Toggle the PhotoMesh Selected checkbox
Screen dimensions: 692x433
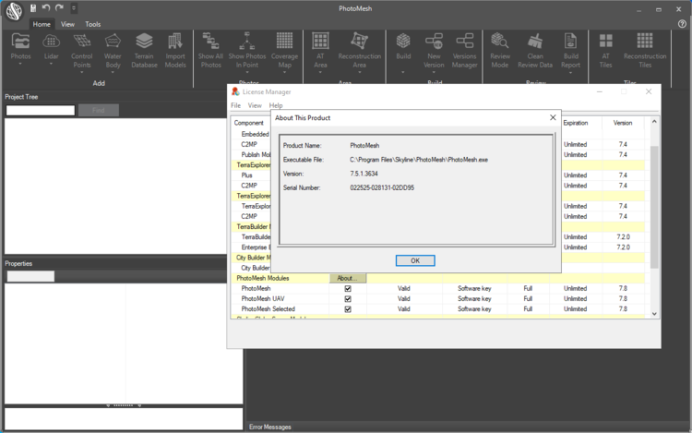[348, 309]
